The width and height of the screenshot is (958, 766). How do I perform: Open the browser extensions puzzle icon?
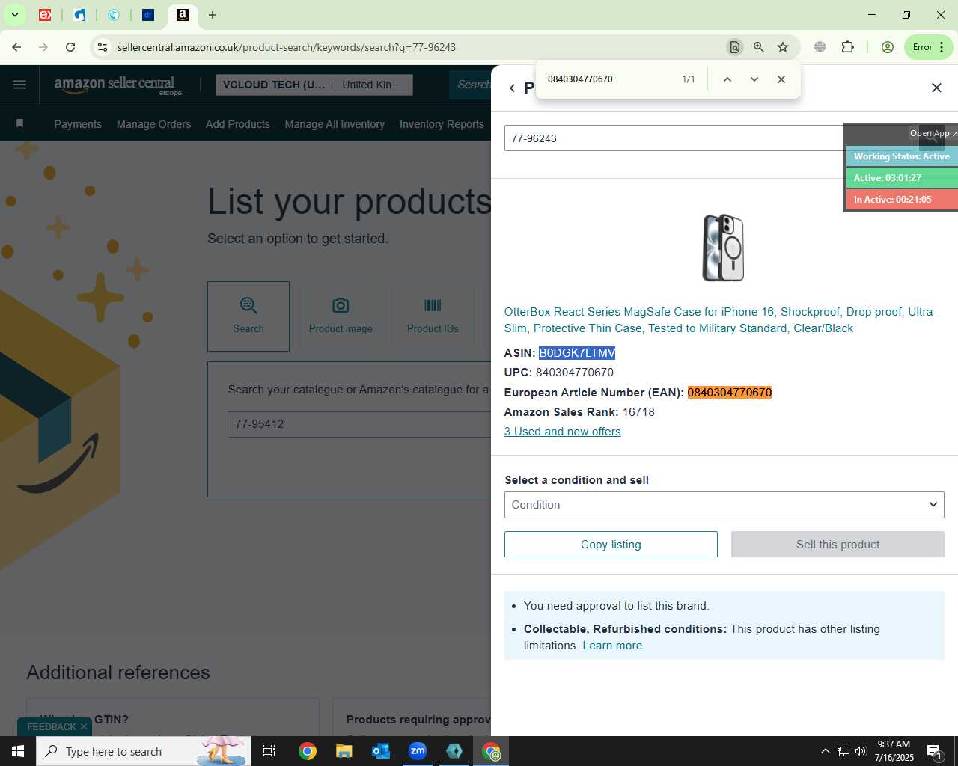(847, 47)
